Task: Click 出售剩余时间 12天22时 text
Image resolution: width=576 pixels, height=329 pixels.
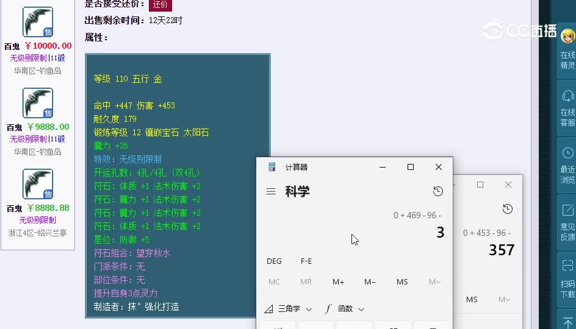Action: tap(134, 20)
